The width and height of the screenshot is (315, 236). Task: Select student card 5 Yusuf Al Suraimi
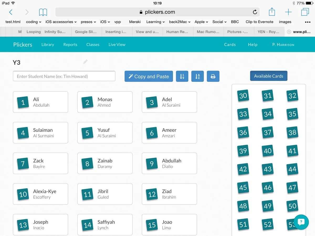click(105, 133)
